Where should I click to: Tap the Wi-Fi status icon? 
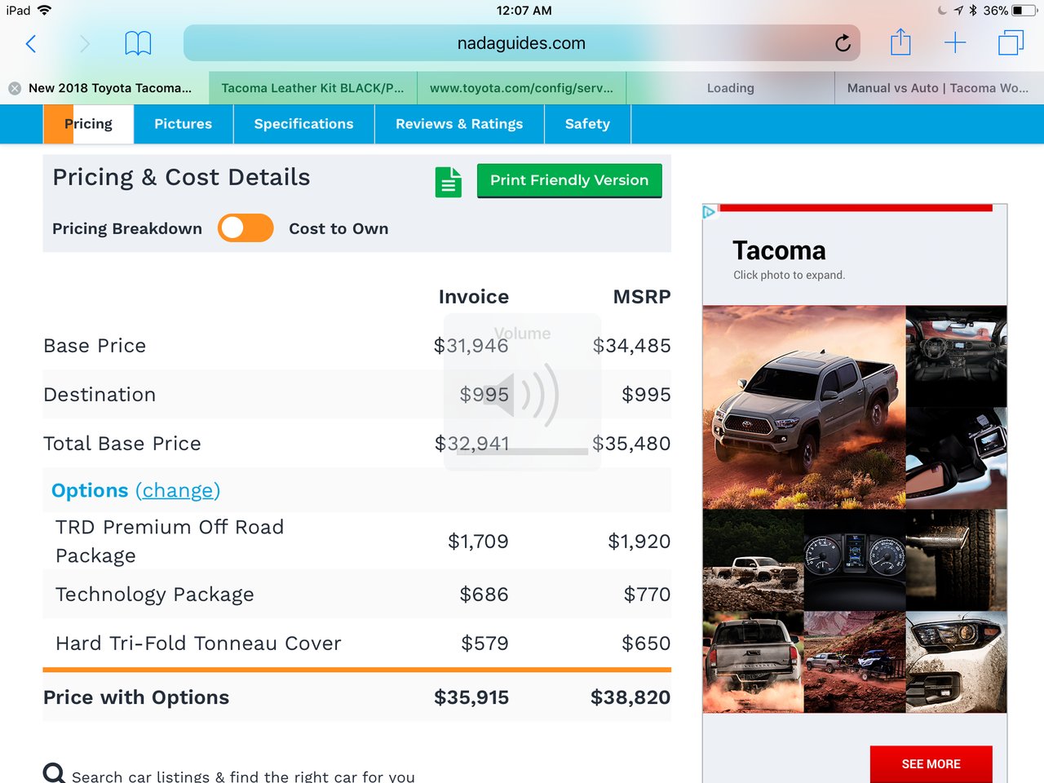click(x=44, y=11)
